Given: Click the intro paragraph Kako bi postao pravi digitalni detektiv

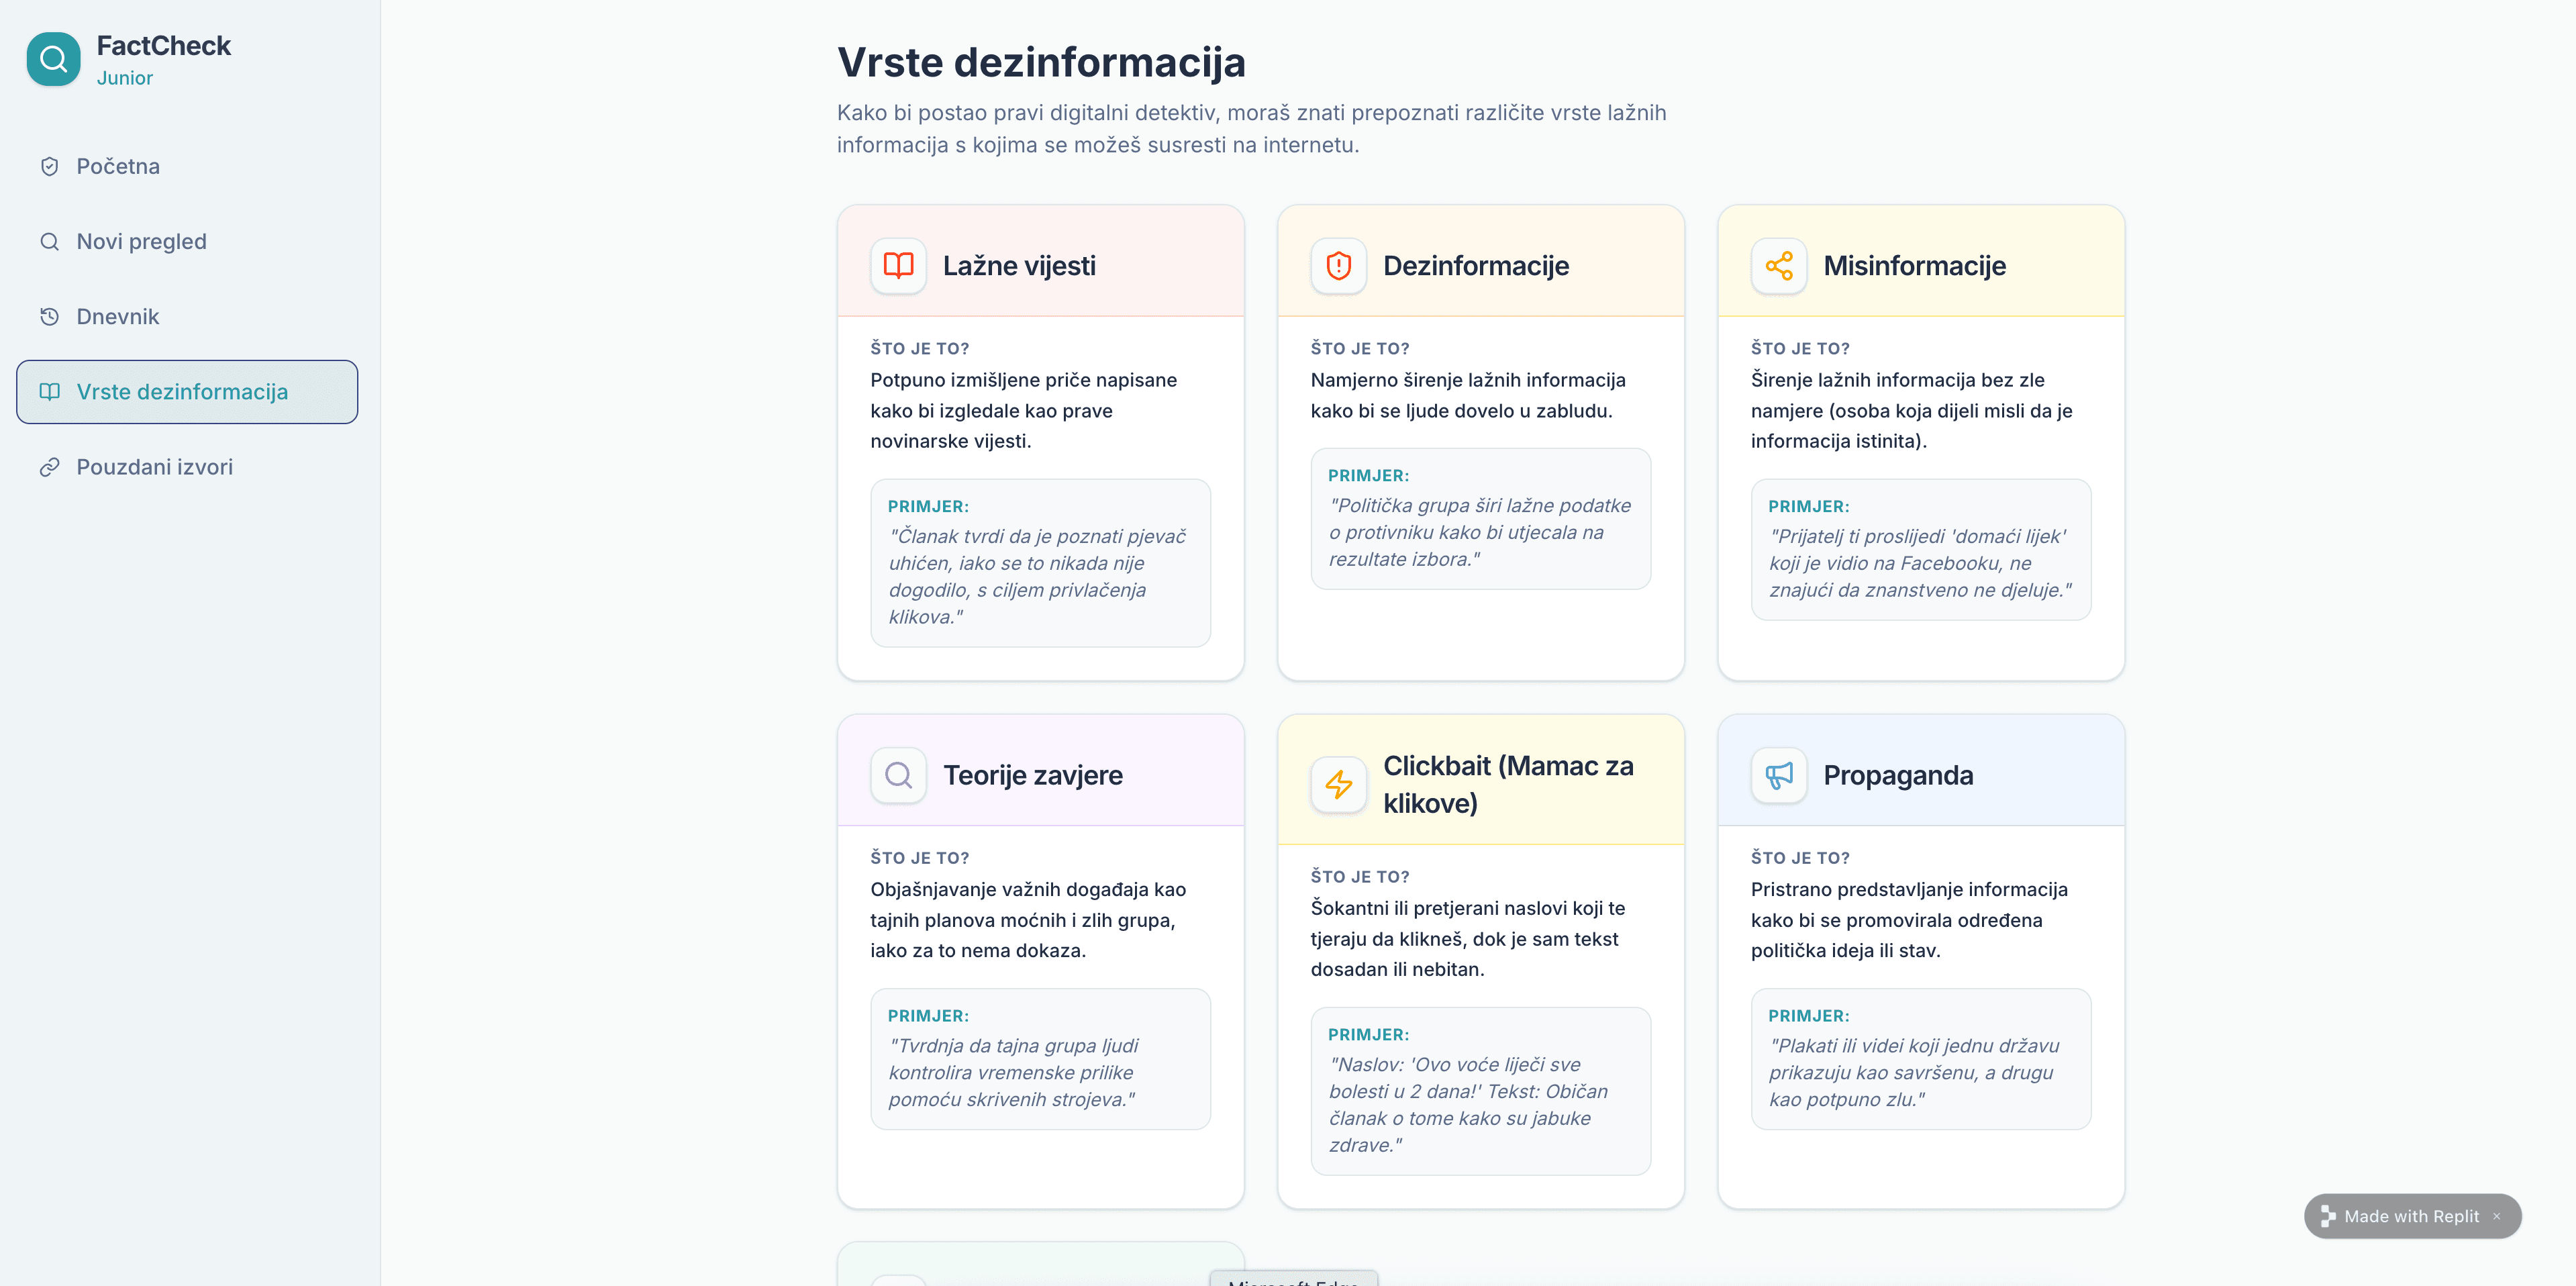Looking at the screenshot, I should coord(1251,129).
